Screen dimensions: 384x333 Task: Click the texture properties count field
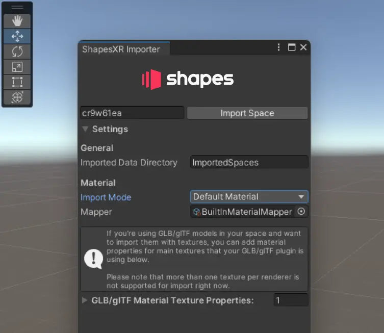click(291, 300)
